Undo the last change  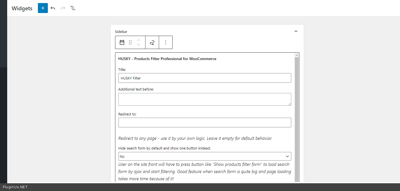[x=53, y=8]
